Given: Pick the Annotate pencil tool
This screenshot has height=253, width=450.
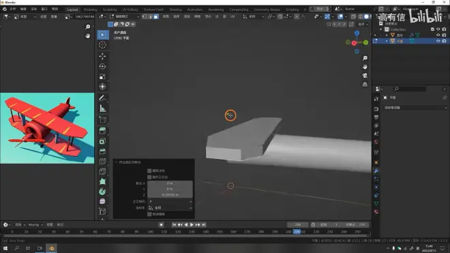Looking at the screenshot, I should [102, 98].
